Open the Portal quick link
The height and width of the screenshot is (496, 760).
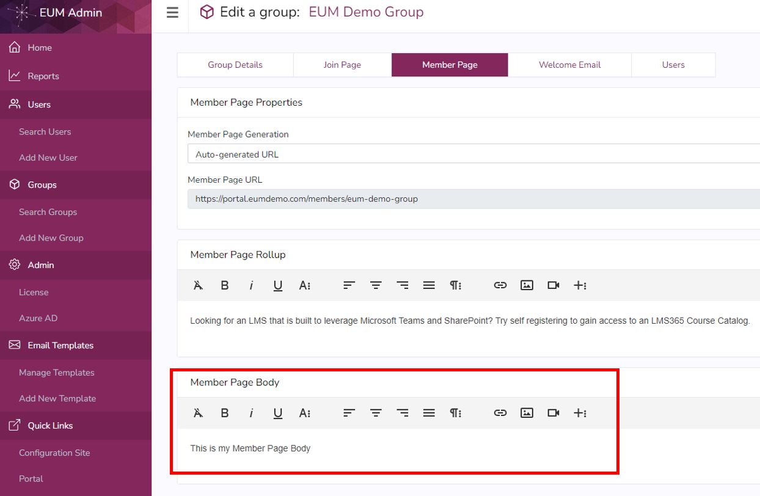tap(29, 478)
